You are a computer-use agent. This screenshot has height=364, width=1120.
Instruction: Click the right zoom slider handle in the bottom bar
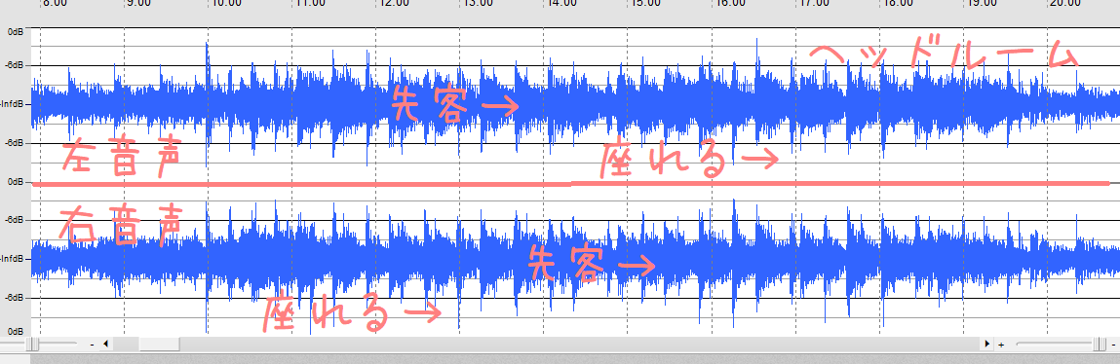tap(1101, 344)
